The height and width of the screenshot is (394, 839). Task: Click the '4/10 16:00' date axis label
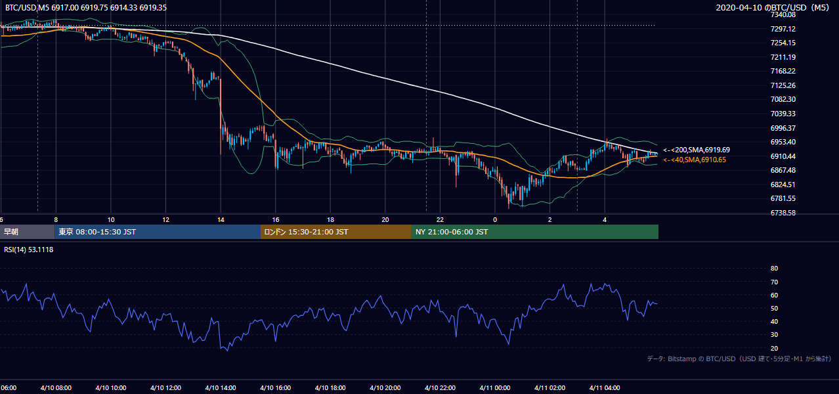pyautogui.click(x=275, y=388)
